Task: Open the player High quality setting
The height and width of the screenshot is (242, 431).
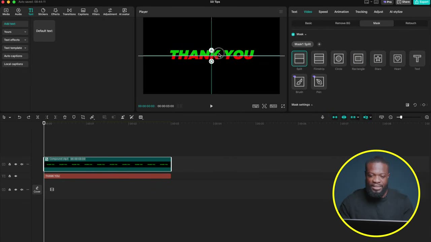Action: (256, 106)
